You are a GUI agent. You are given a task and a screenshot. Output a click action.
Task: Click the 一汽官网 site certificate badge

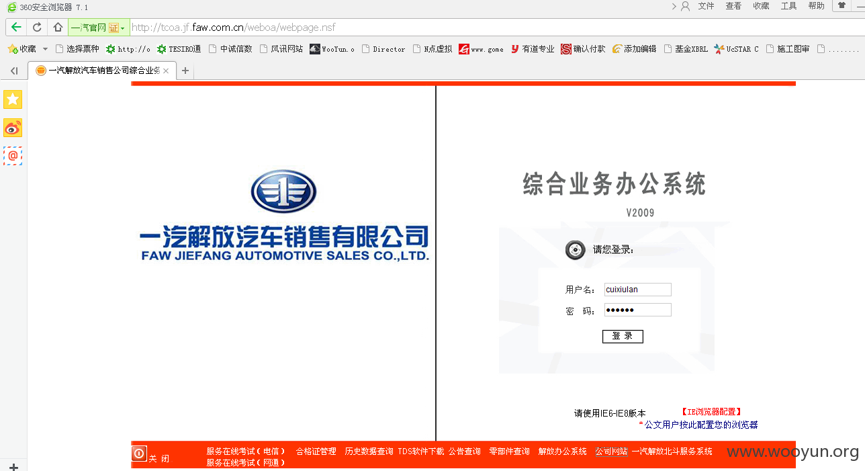click(x=97, y=28)
